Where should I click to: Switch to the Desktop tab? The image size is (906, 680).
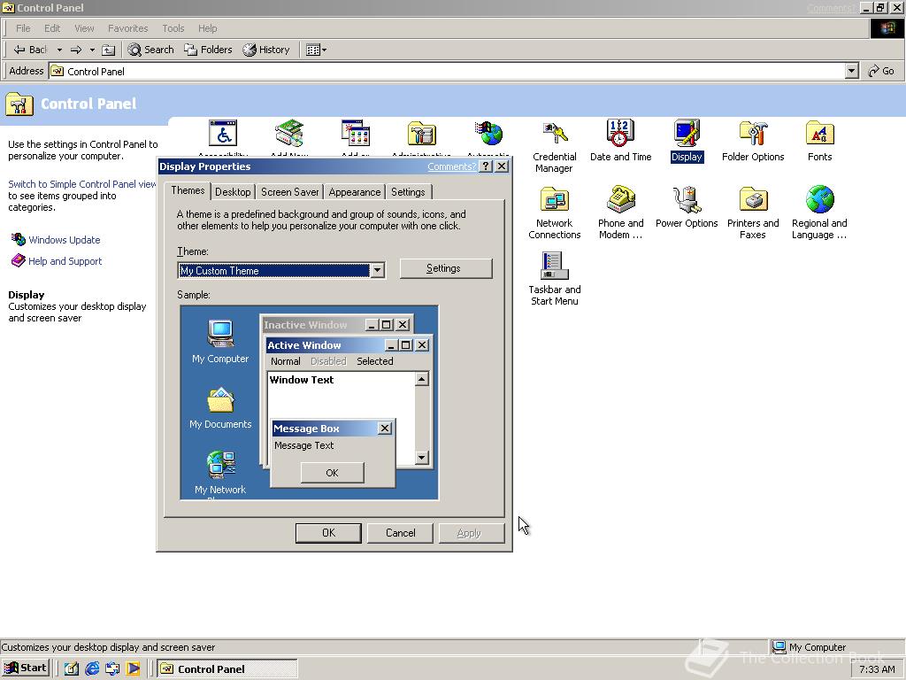click(x=233, y=192)
